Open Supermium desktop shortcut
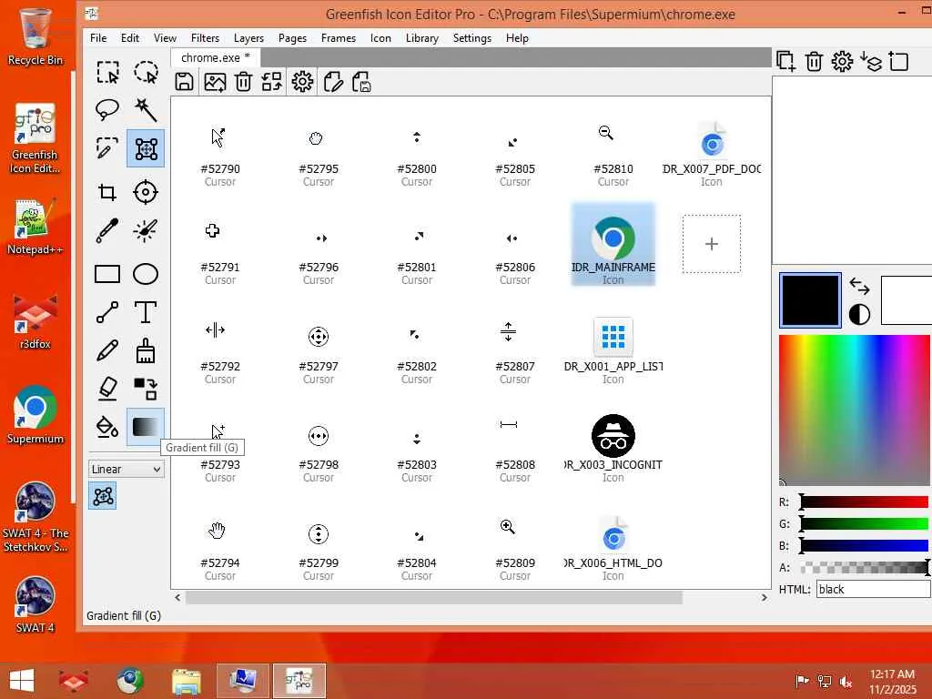 (x=35, y=415)
